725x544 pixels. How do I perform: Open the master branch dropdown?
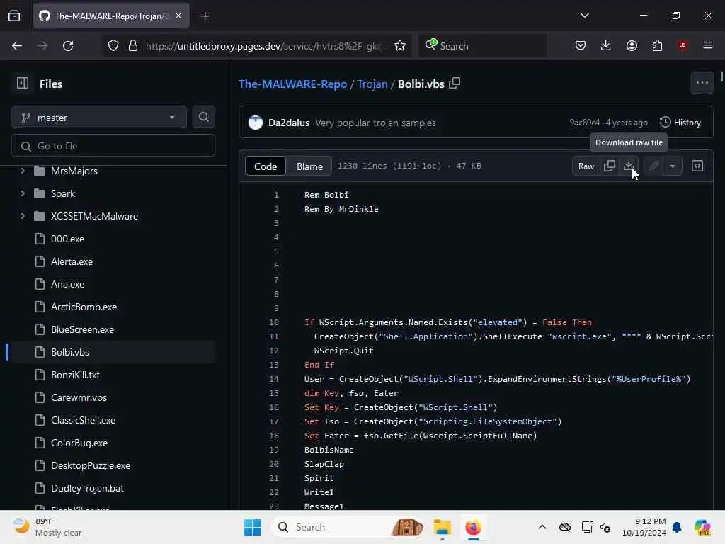coord(99,118)
